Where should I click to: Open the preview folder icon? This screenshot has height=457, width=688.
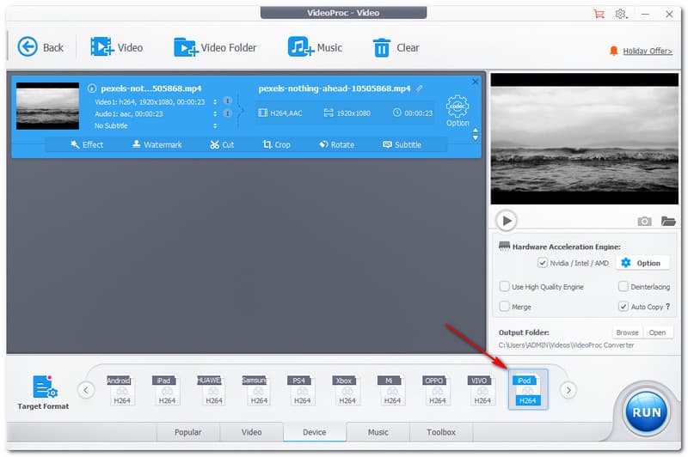tap(668, 221)
